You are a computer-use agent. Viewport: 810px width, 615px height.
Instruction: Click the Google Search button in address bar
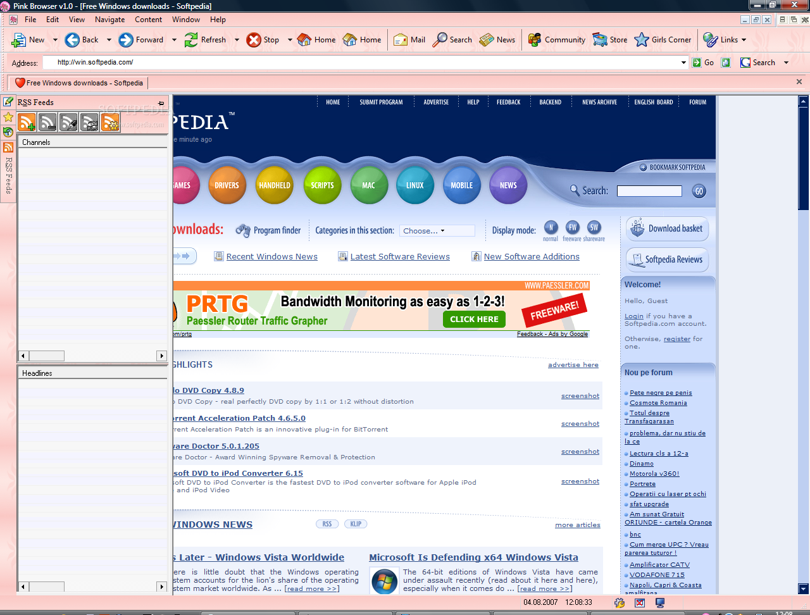758,63
